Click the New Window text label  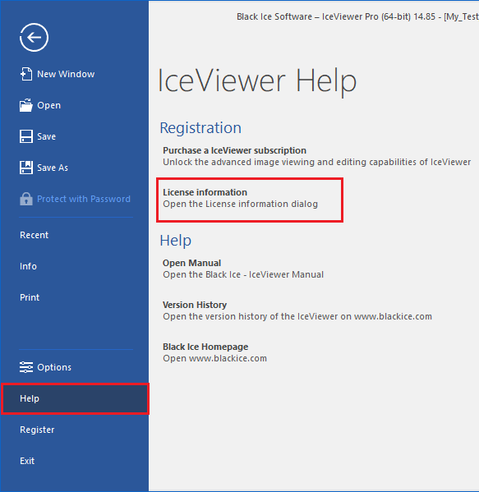pyautogui.click(x=66, y=74)
